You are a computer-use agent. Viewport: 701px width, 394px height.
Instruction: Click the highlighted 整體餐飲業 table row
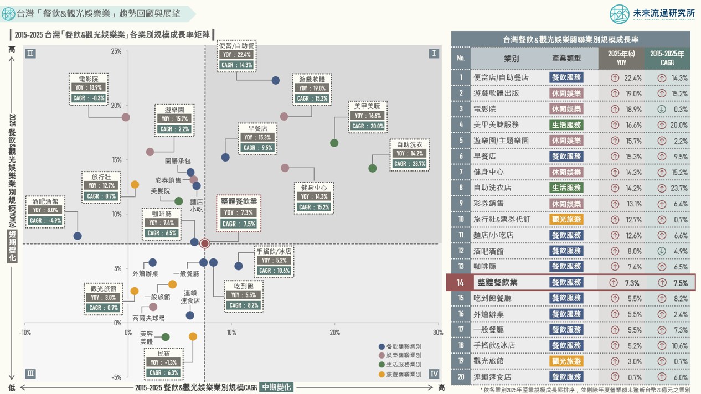pyautogui.click(x=554, y=283)
